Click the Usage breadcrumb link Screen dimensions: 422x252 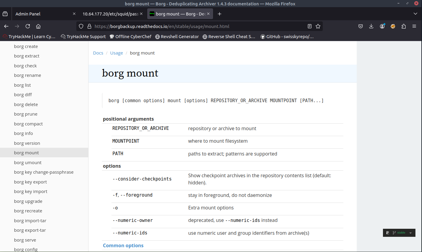[117, 53]
